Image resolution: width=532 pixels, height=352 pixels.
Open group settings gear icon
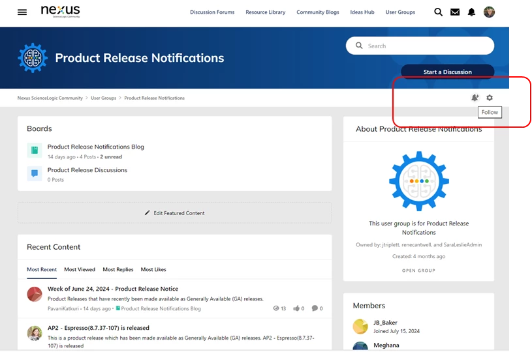pos(490,98)
